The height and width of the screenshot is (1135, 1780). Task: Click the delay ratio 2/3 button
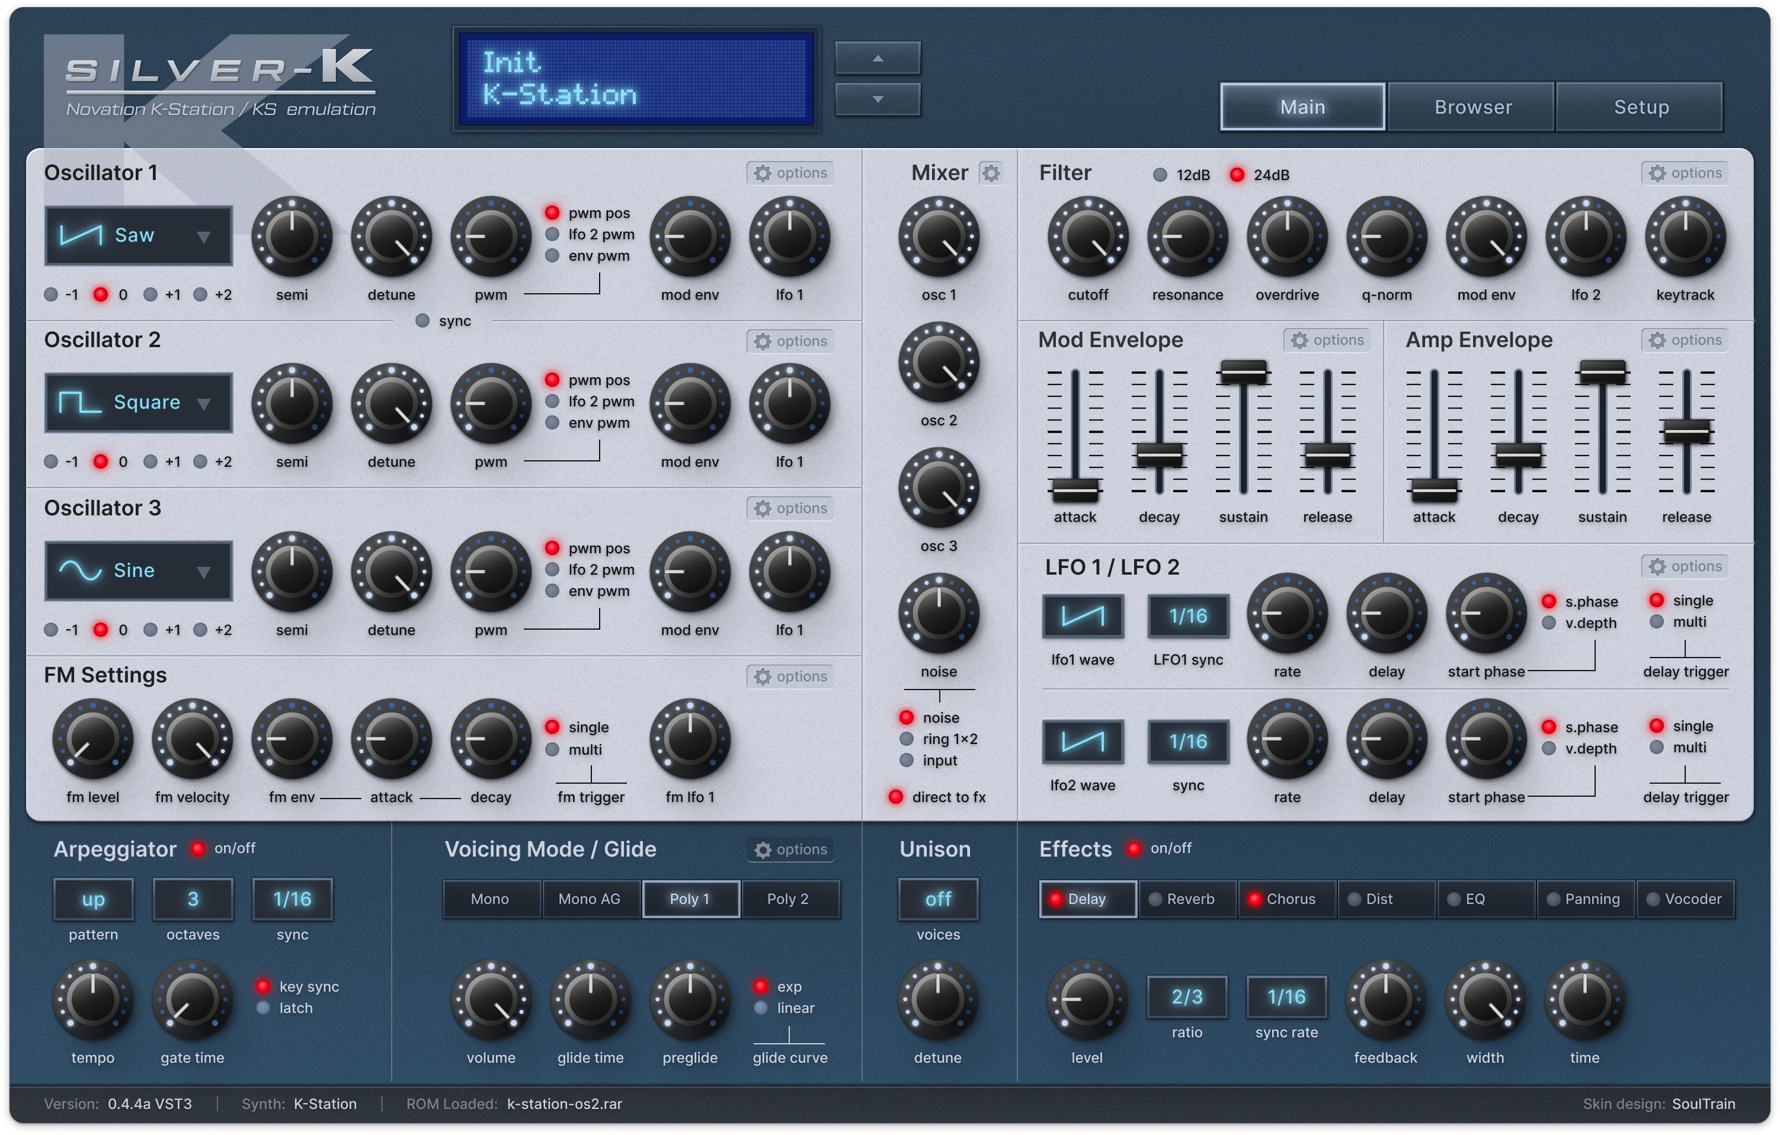(1187, 997)
